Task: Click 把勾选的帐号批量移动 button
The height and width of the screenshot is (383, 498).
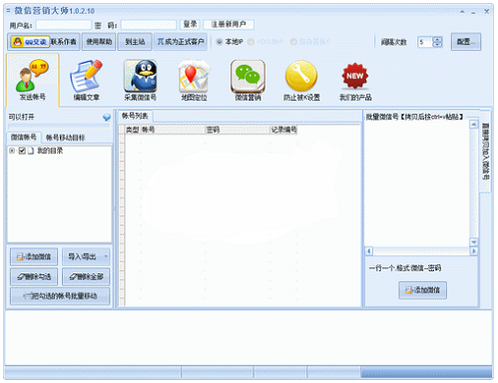Action: pos(60,296)
